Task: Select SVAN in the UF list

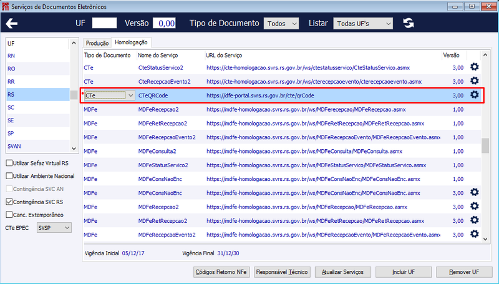Action: 38,147
